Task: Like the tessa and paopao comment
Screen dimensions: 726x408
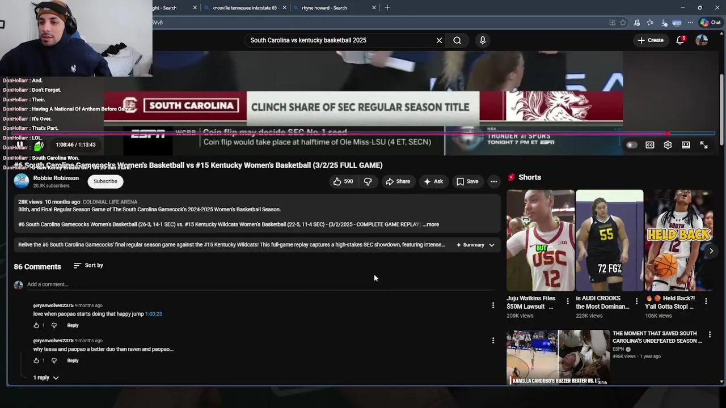Action: click(x=36, y=360)
